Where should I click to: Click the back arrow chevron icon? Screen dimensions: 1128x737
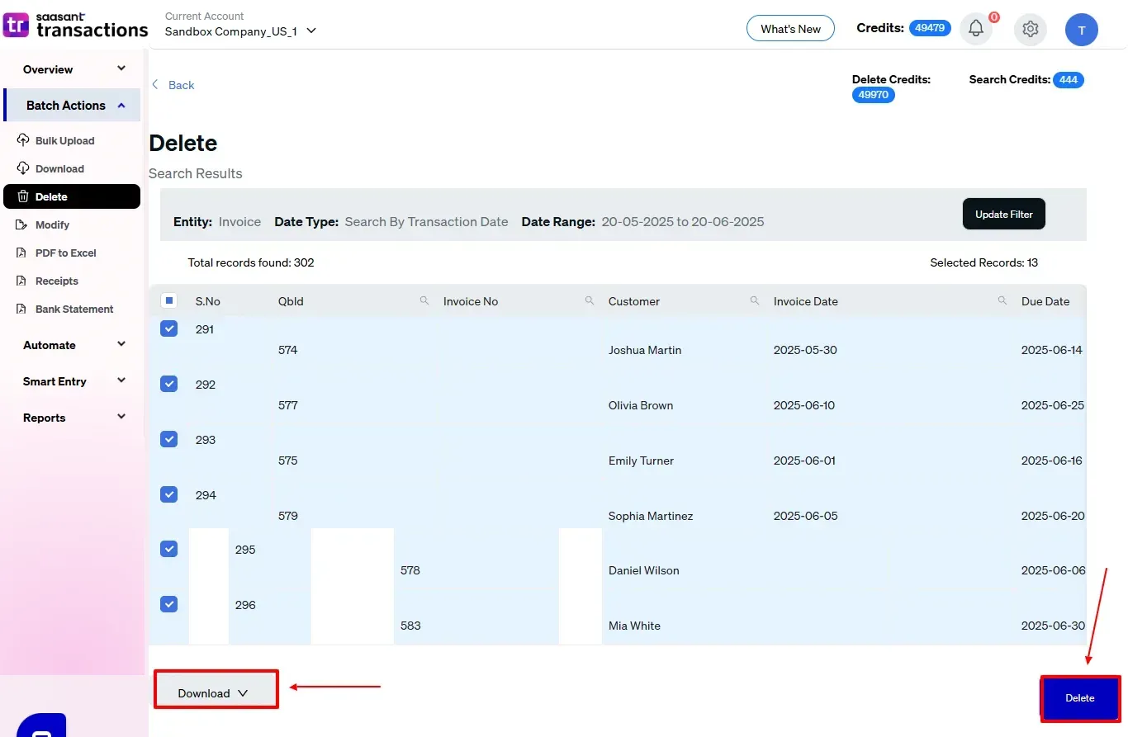click(154, 85)
